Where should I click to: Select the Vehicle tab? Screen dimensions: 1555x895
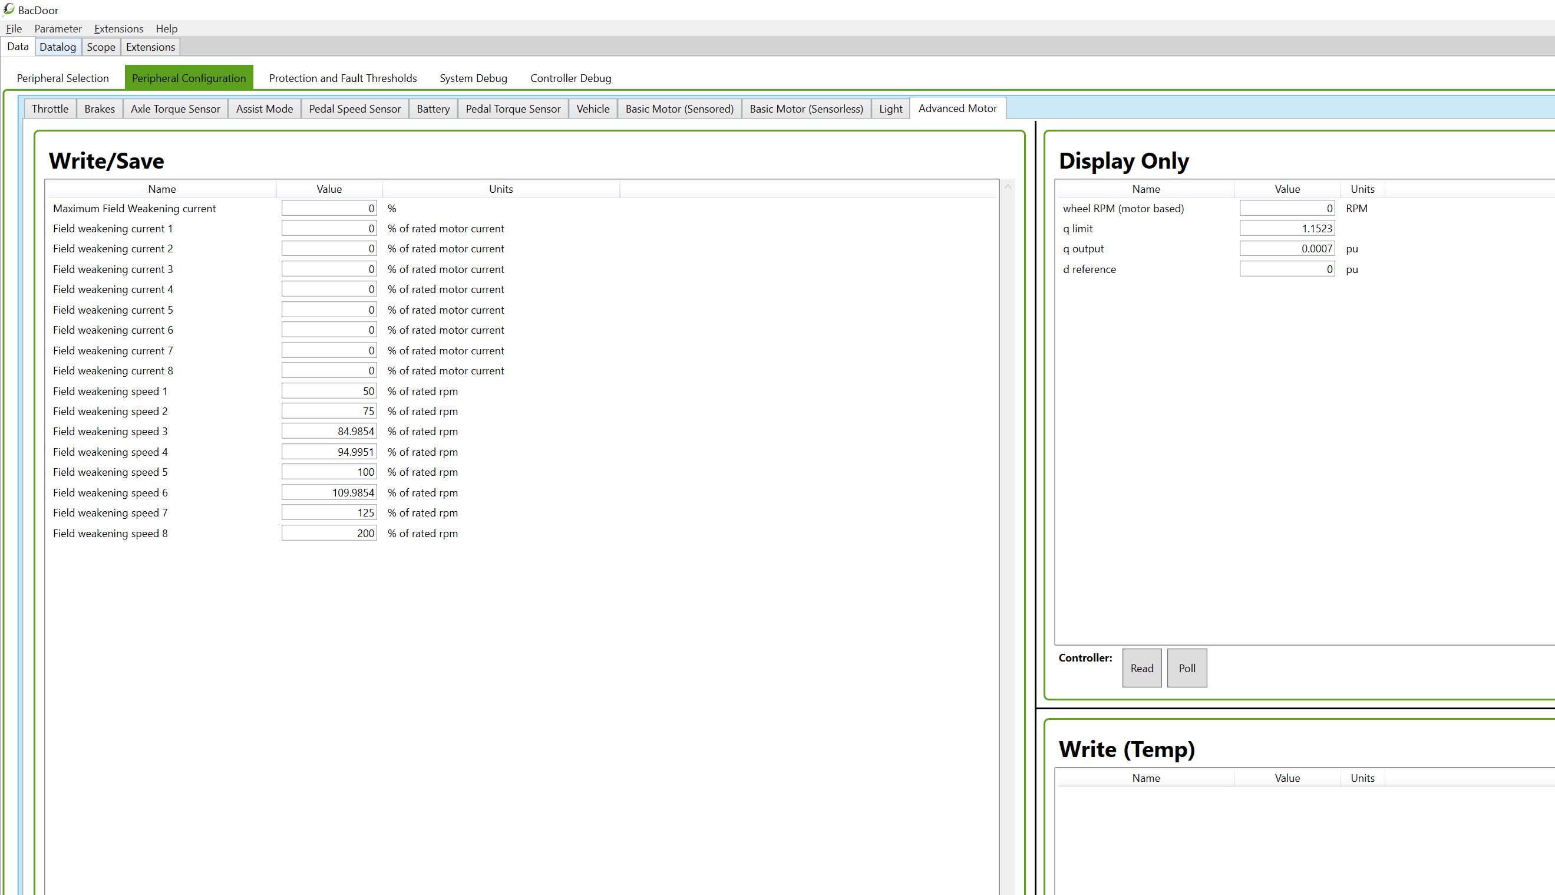coord(593,109)
